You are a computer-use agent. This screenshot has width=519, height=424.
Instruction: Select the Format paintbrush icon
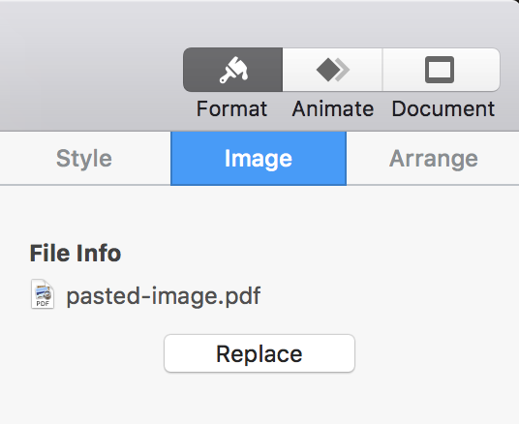coord(233,70)
